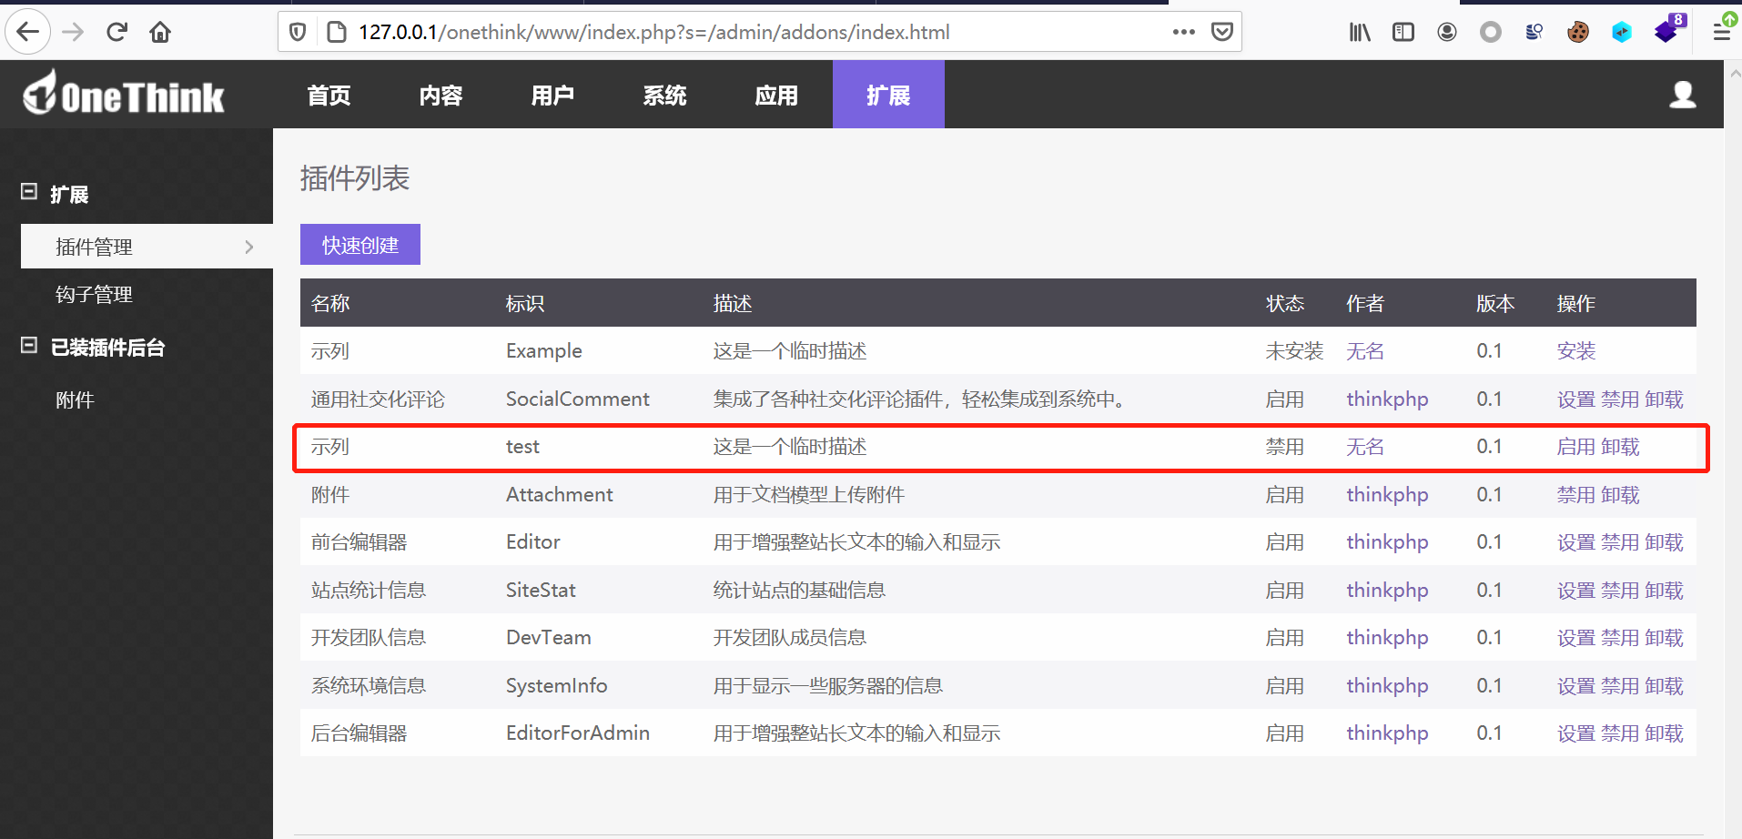Install the Example plugin via 安装 link
The image size is (1742, 839).
[x=1576, y=350]
